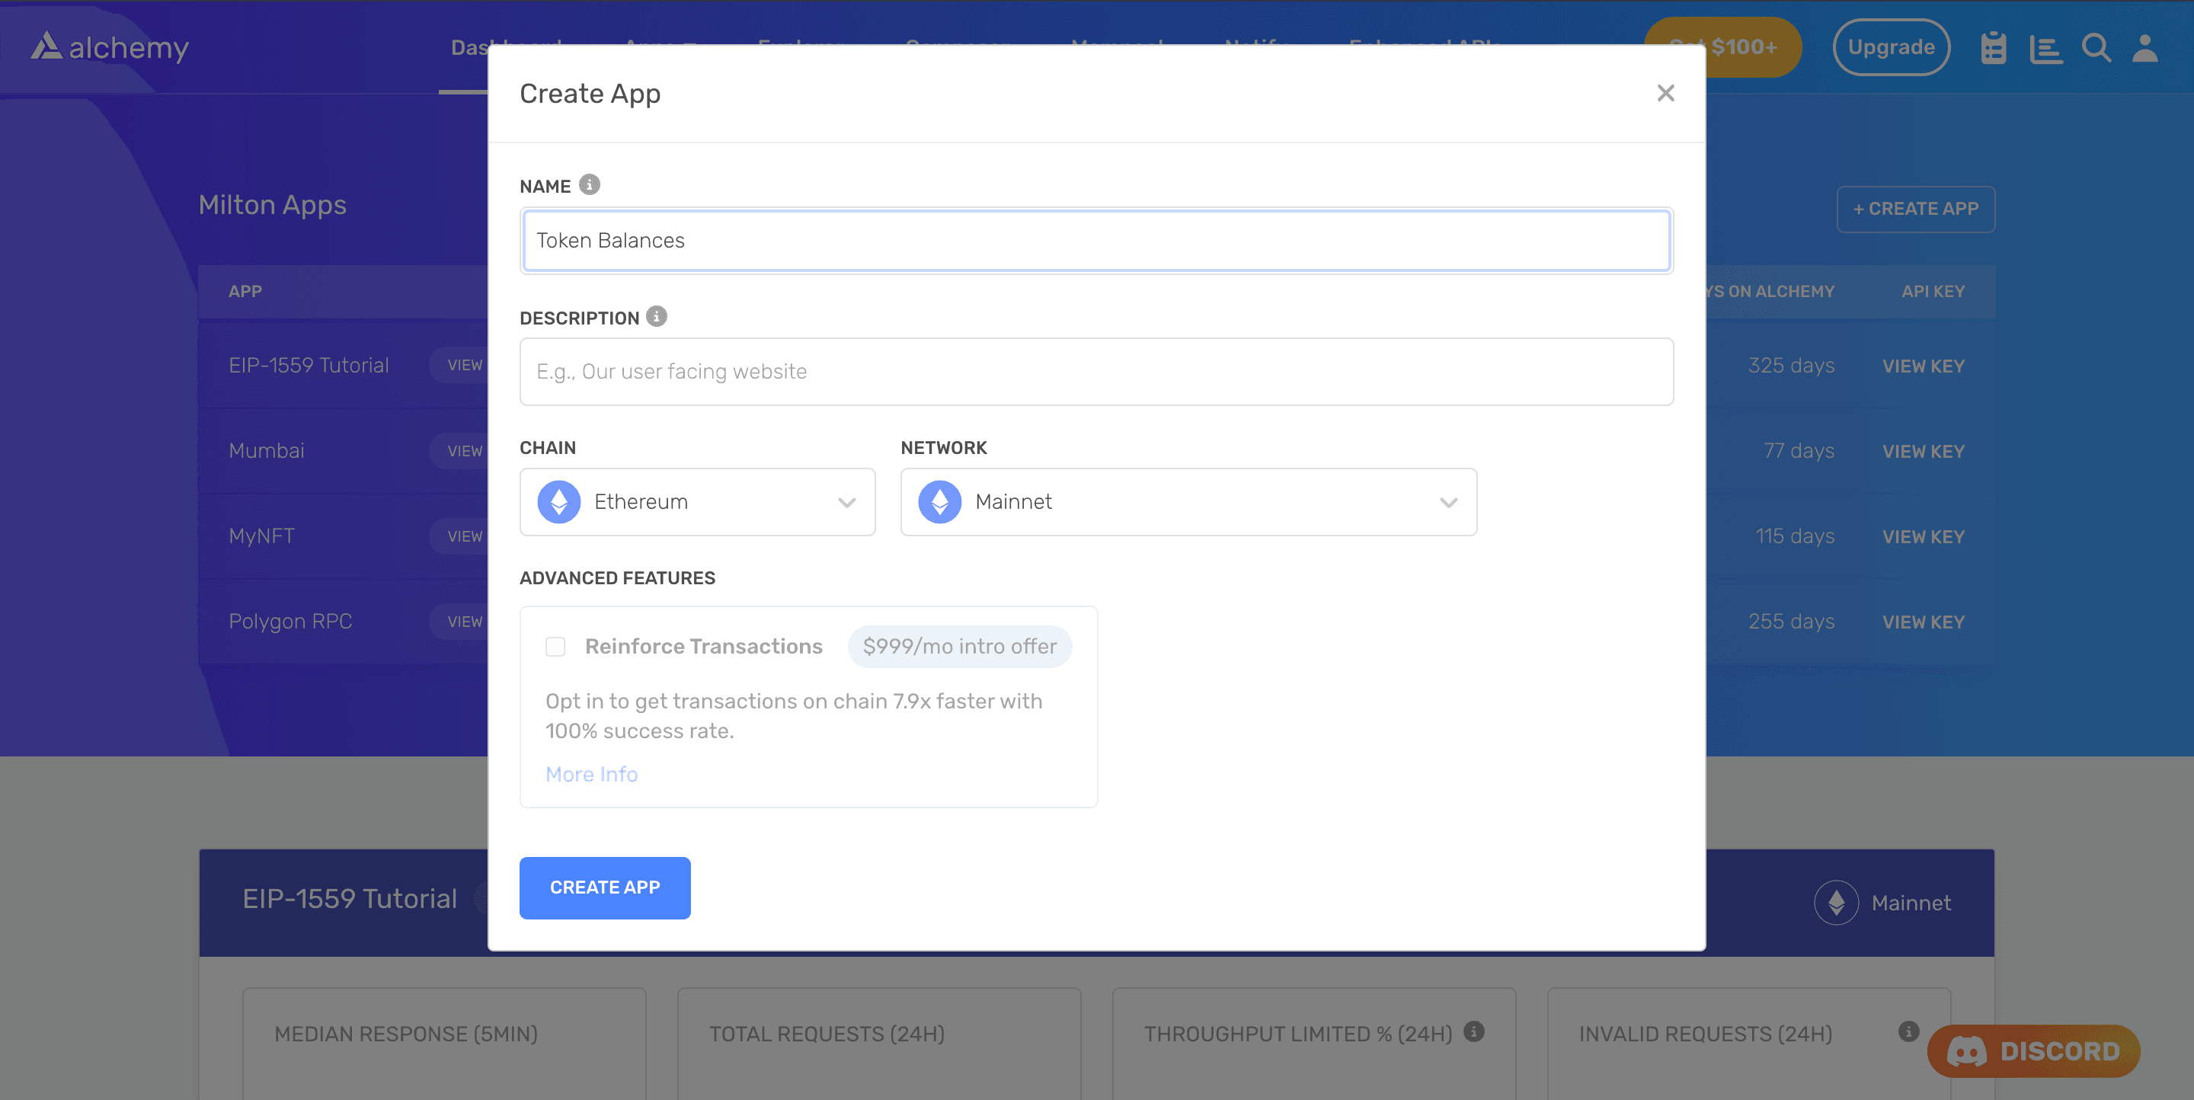Click the Name field info icon
Image resolution: width=2194 pixels, height=1100 pixels.
pos(590,185)
